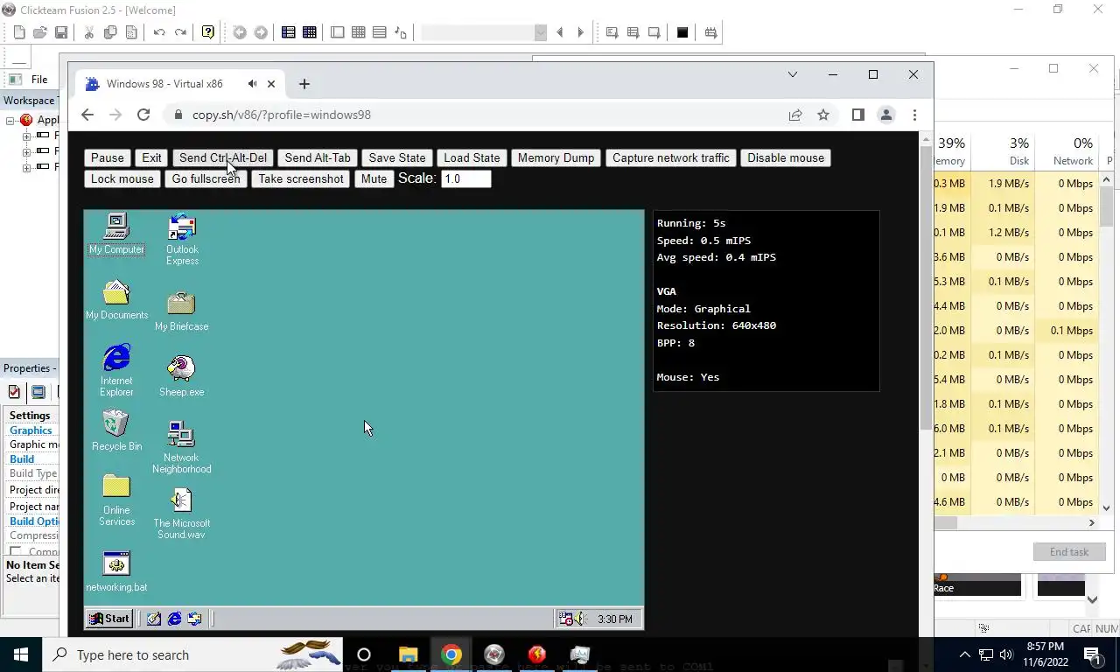Toggle the Lock mouse button
The height and width of the screenshot is (672, 1120).
(x=122, y=178)
